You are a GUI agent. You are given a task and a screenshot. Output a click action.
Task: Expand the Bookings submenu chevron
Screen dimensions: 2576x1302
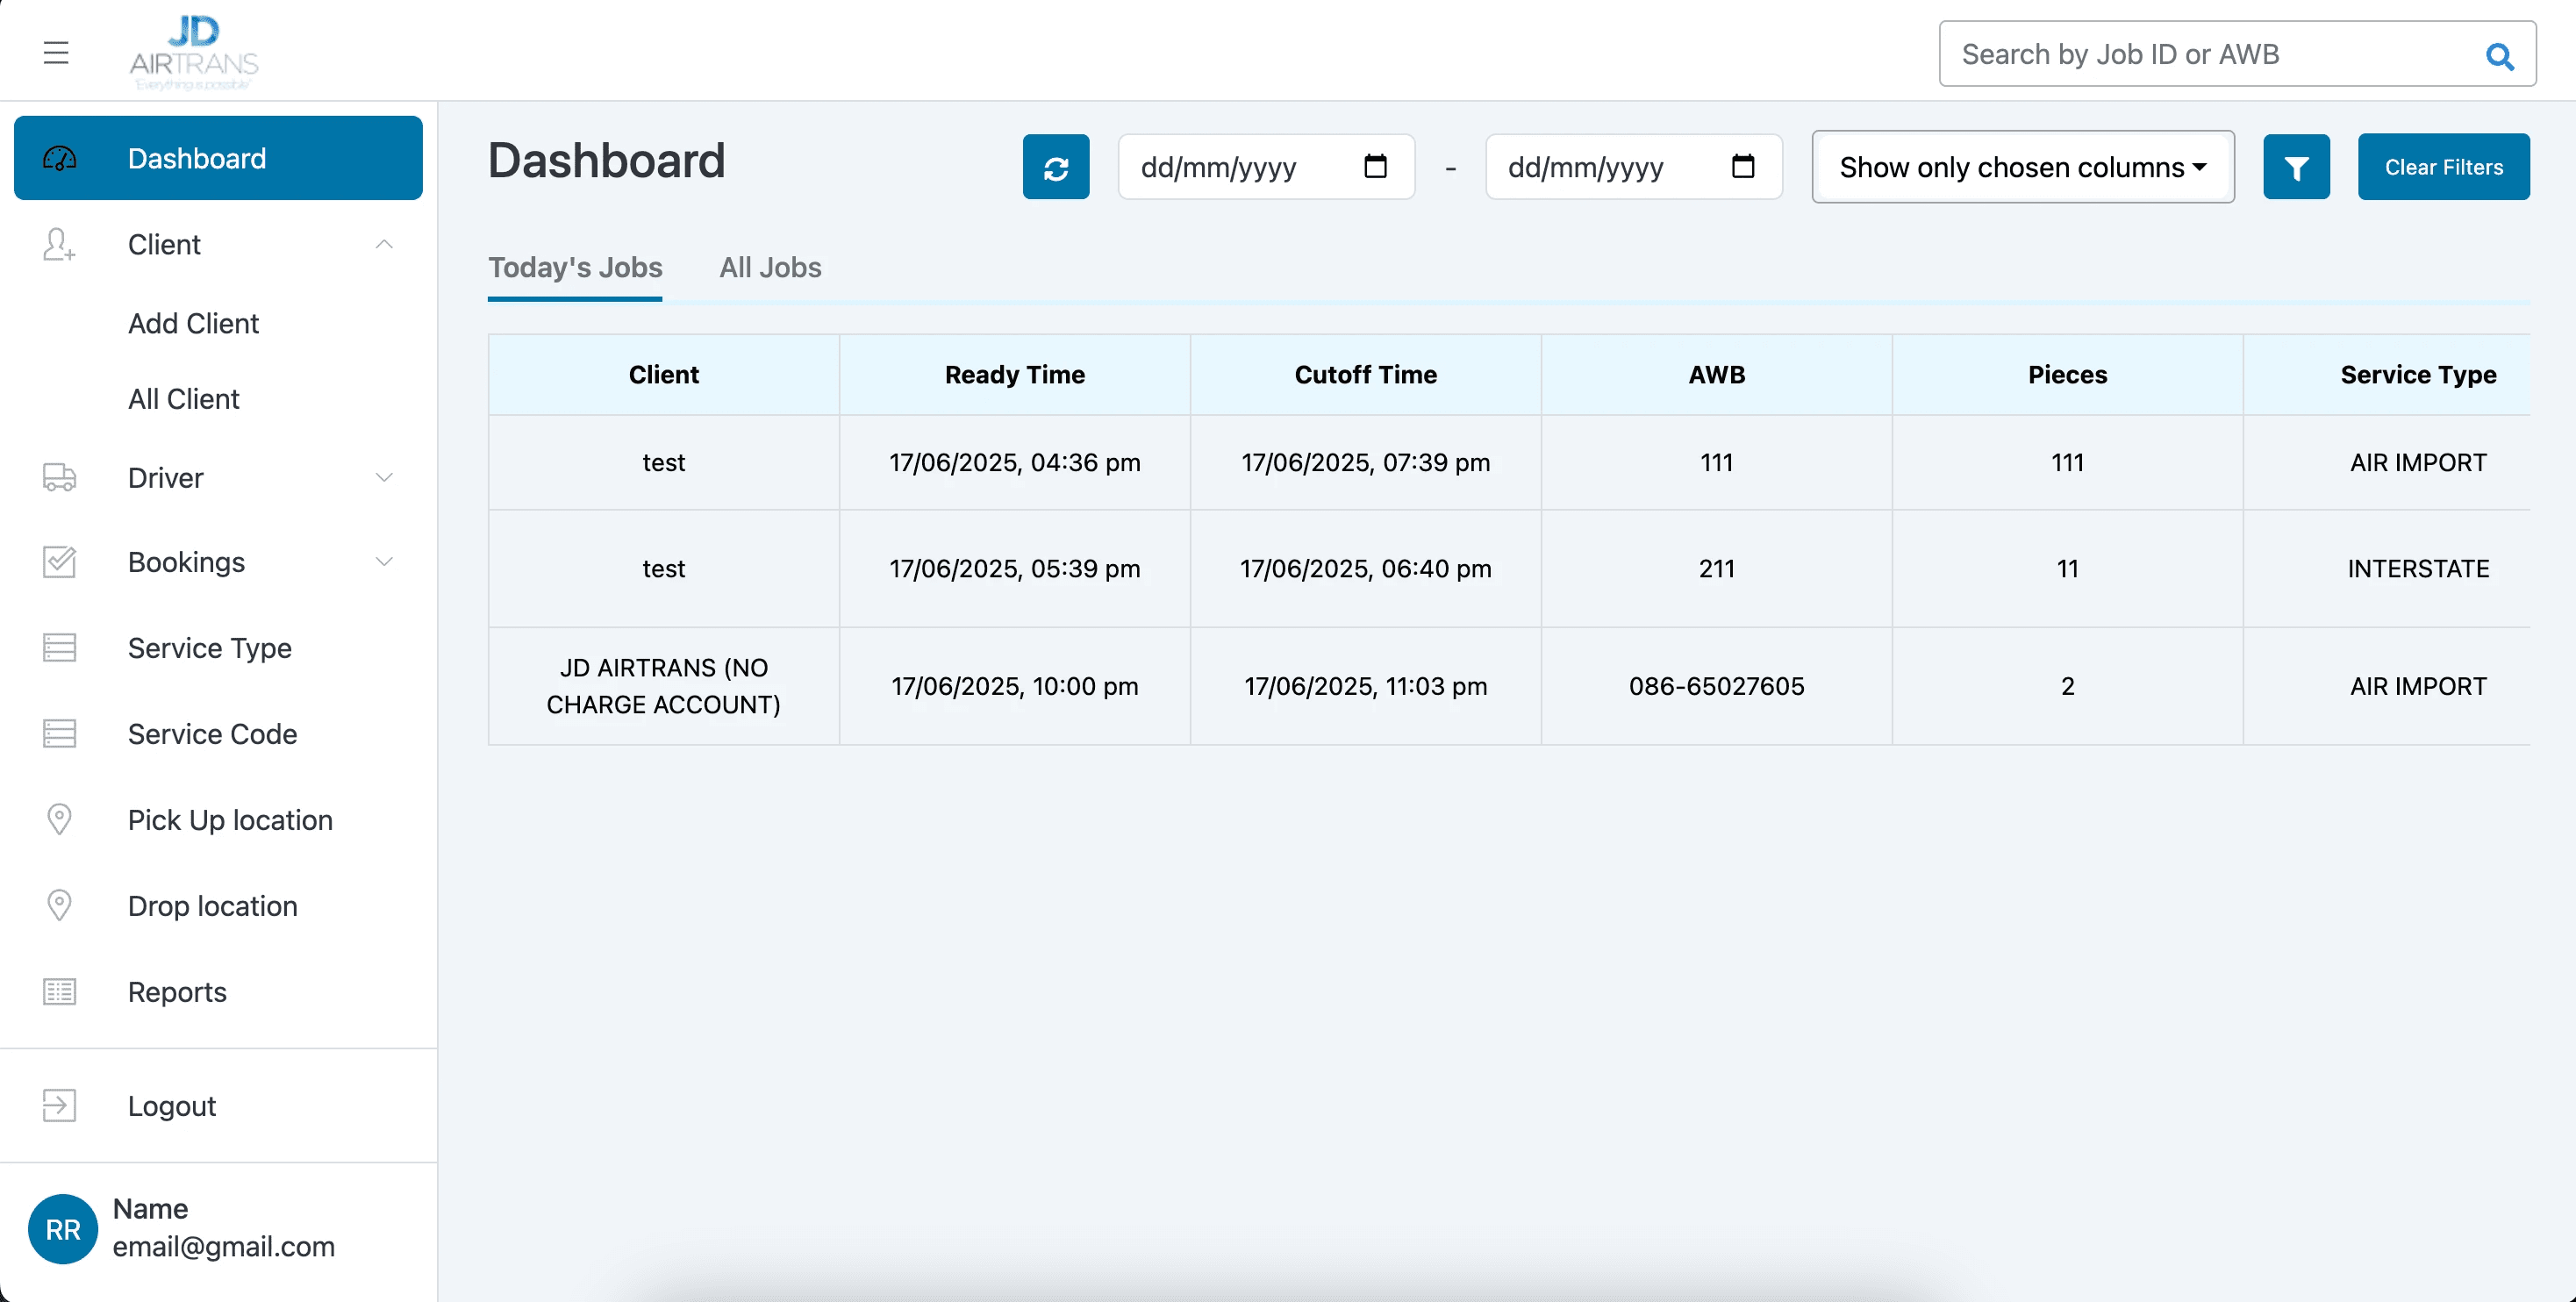pos(384,561)
